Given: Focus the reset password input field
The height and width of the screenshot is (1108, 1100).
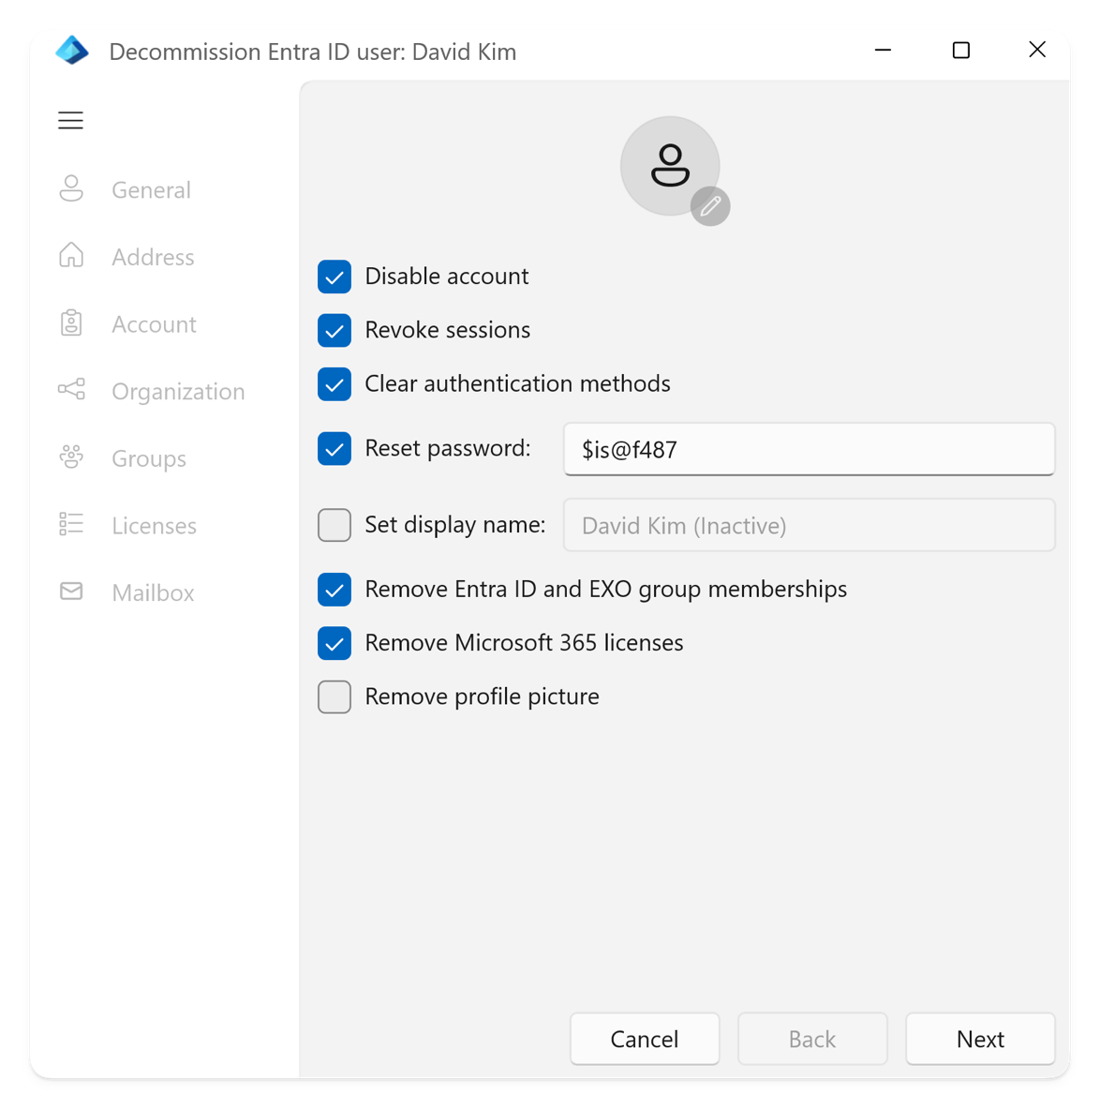Looking at the screenshot, I should point(809,449).
